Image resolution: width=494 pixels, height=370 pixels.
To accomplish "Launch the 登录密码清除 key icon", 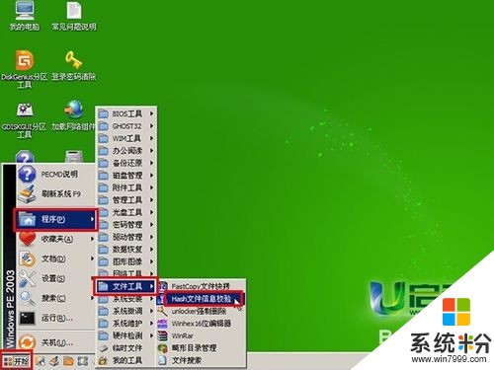I will click(74, 66).
